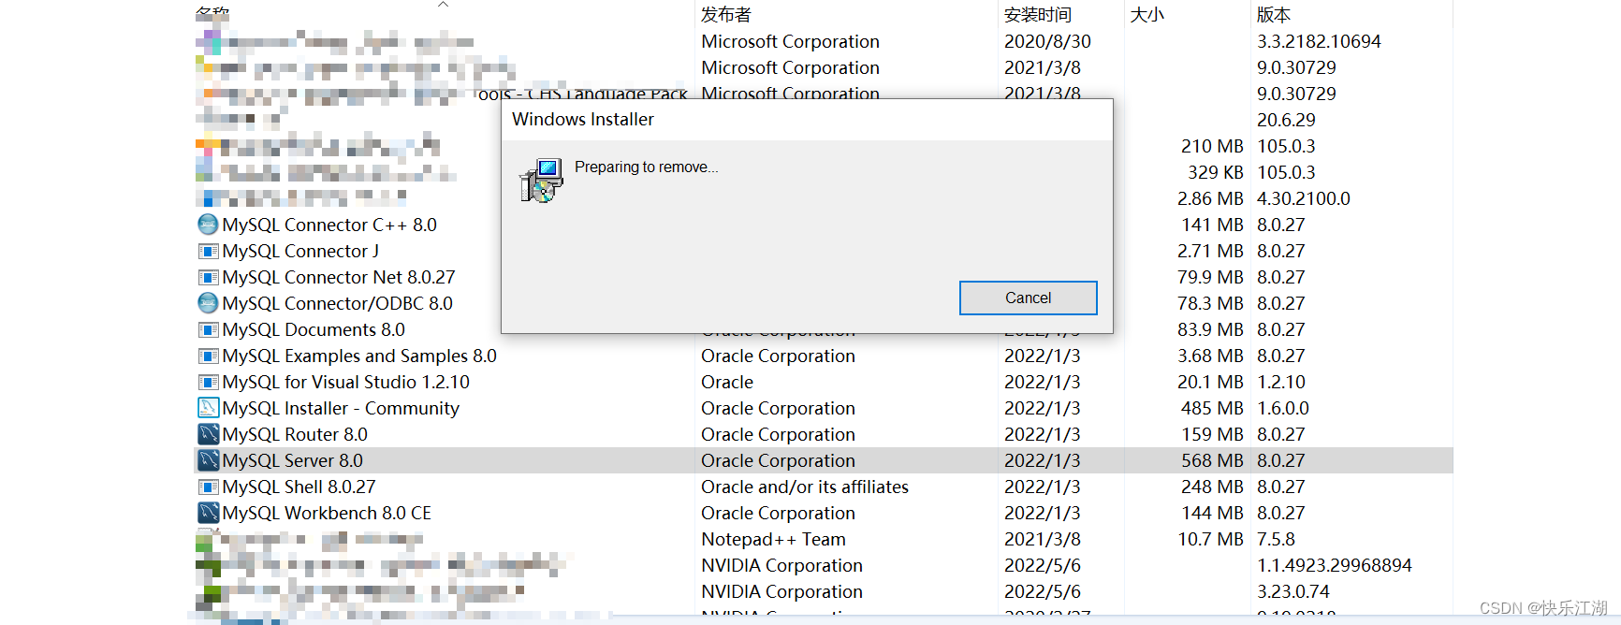Toggle the sort arrow above the name column
1621x625 pixels.
(x=443, y=5)
